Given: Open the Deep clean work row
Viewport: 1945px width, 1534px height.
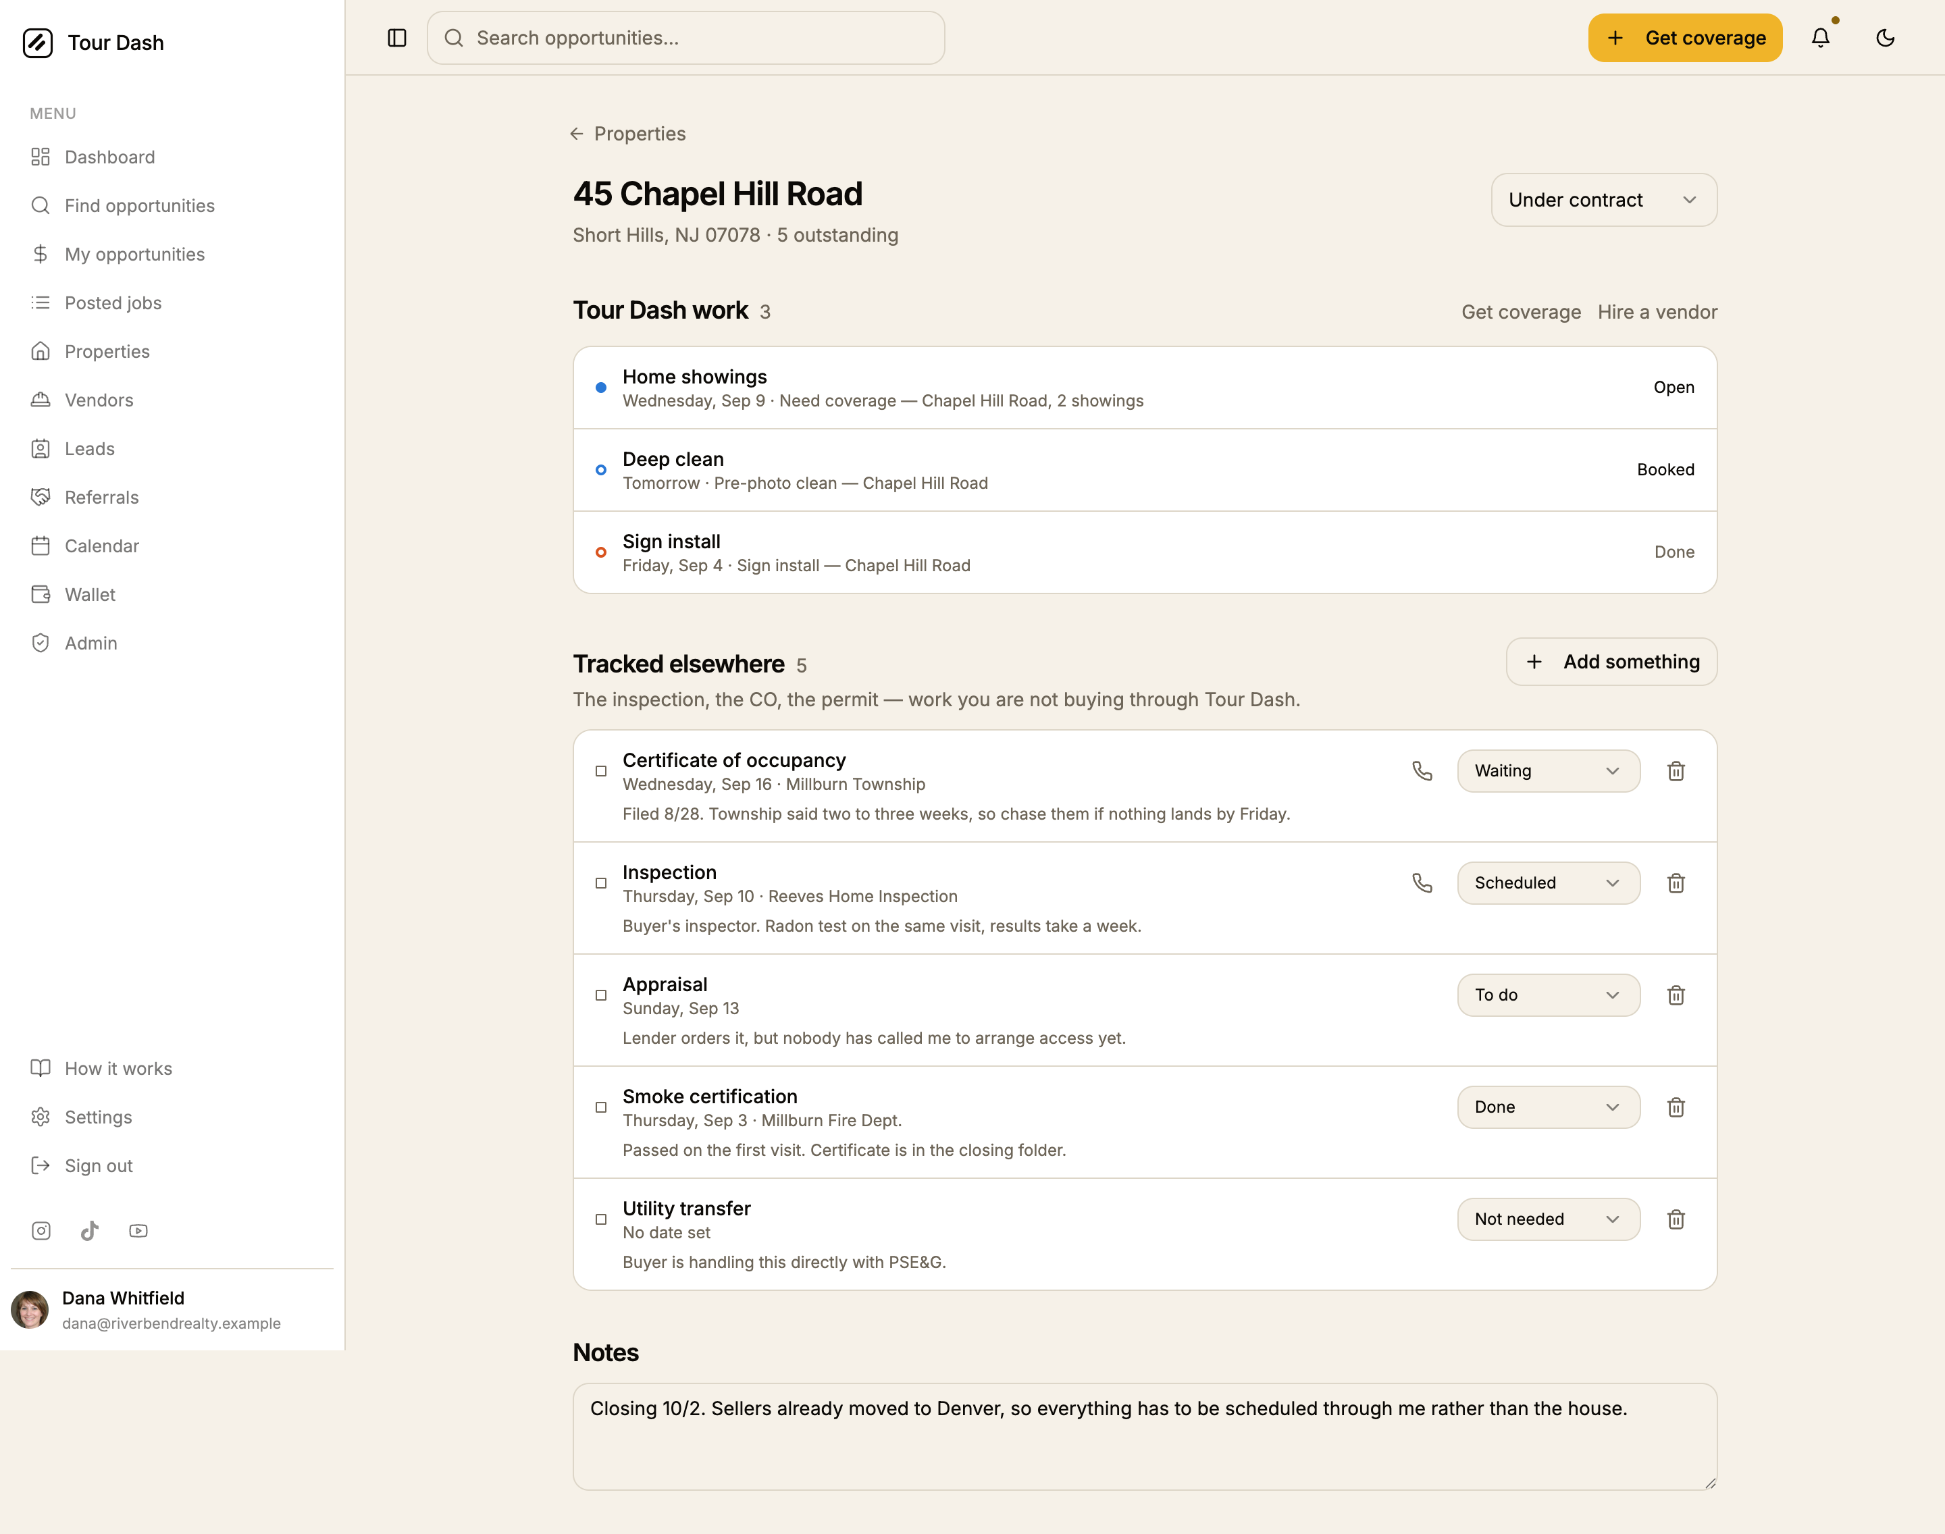Looking at the screenshot, I should [x=1145, y=470].
